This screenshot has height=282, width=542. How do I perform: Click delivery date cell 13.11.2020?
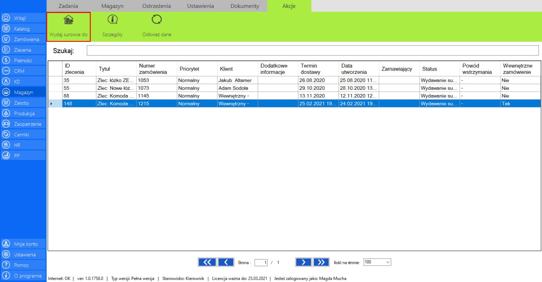318,96
